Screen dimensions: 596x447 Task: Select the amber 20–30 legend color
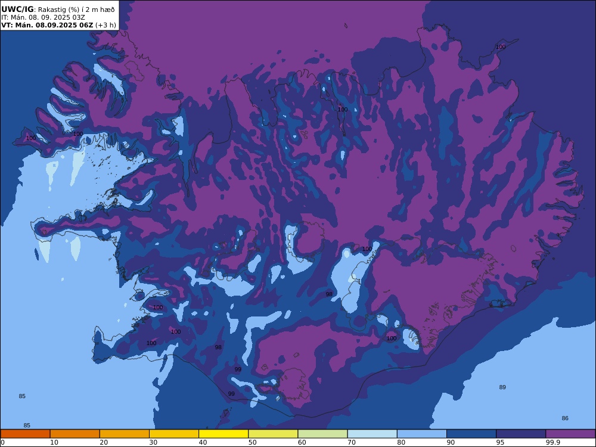[125, 434]
